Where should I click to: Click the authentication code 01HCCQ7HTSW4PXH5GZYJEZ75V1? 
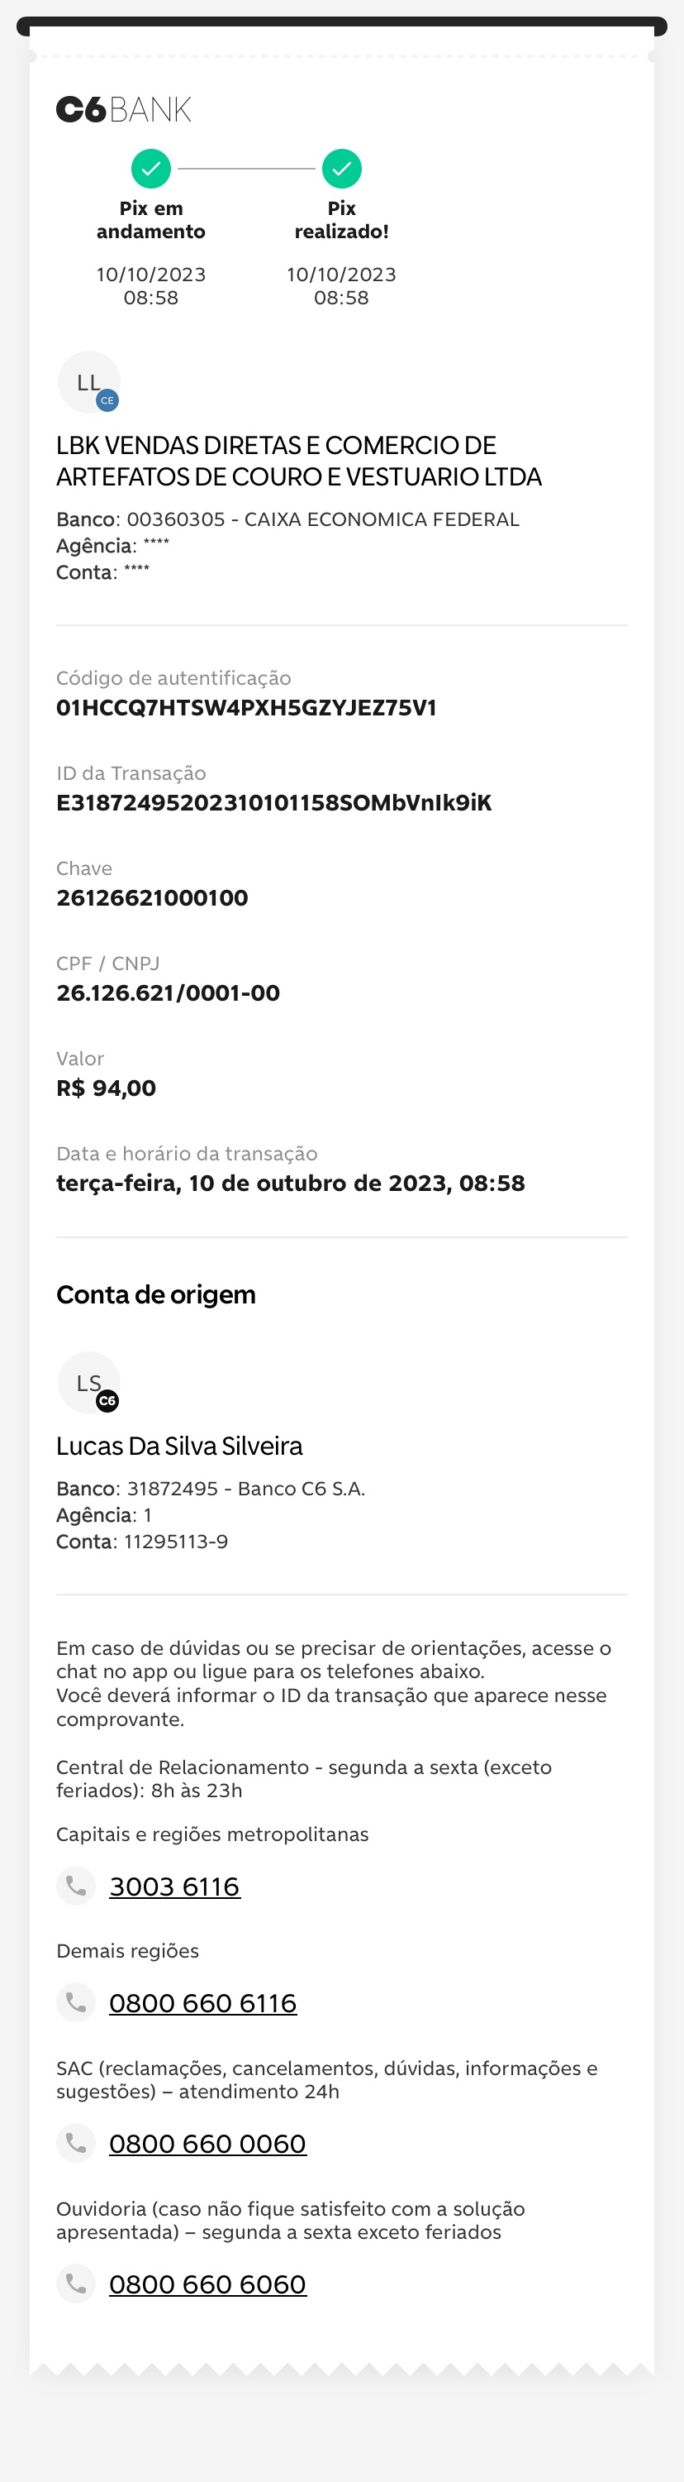coord(246,708)
